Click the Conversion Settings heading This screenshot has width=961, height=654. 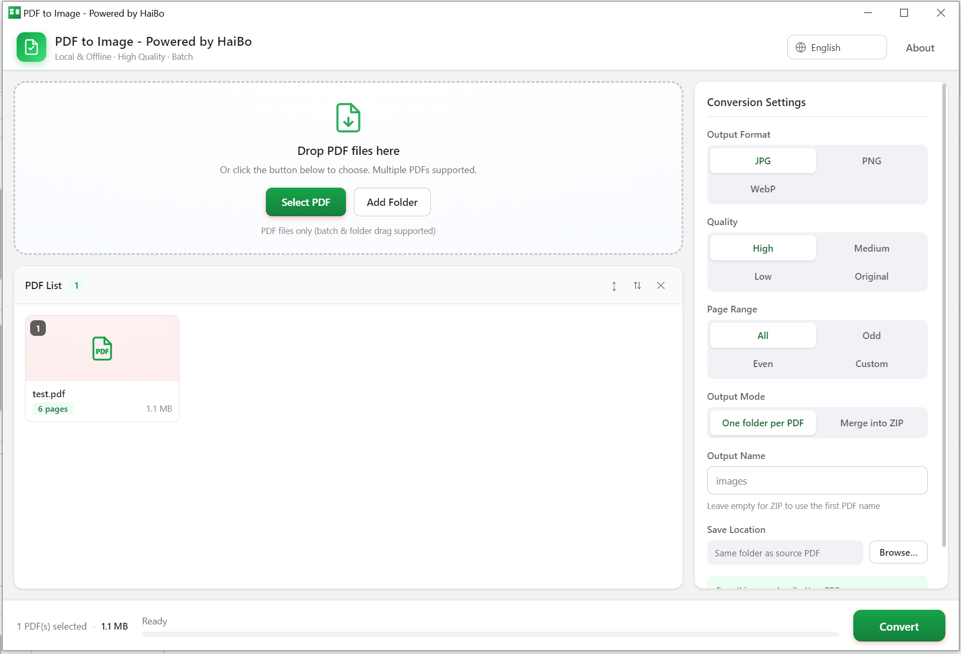(756, 102)
